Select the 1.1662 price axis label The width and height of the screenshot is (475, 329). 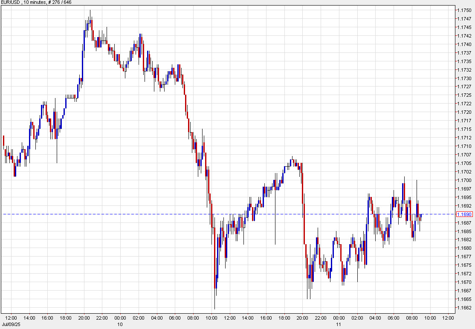point(463,308)
